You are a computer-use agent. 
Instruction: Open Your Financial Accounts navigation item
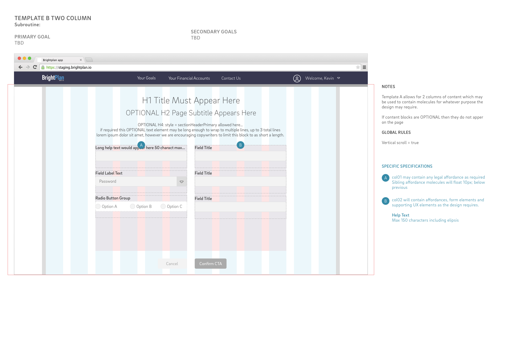189,78
